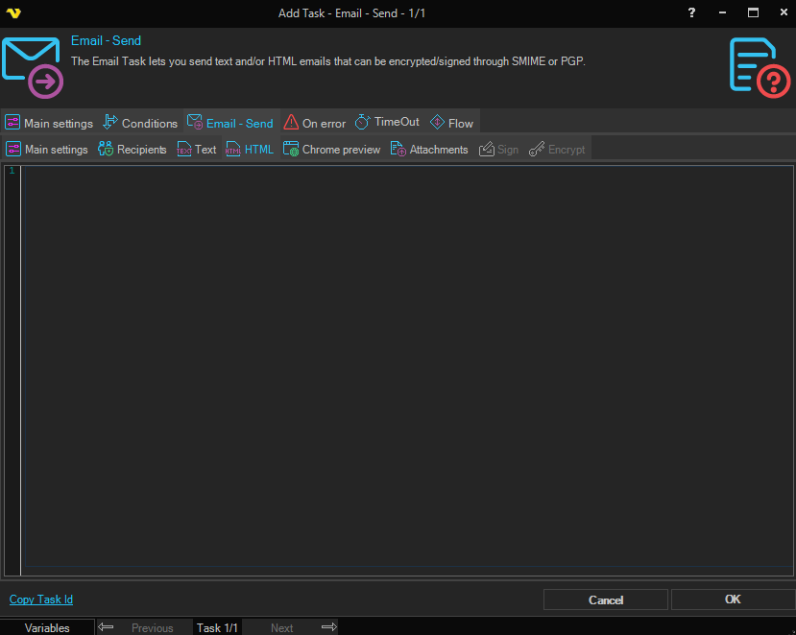796x635 pixels.
Task: Click the Attachments file icon
Action: [x=398, y=150]
